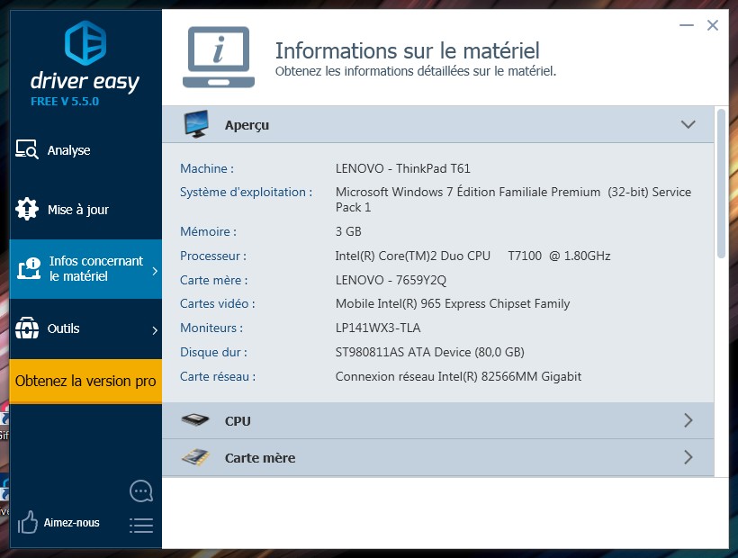The width and height of the screenshot is (738, 558).
Task: Click the Microsoft Windows 7 system value
Action: tap(513, 200)
